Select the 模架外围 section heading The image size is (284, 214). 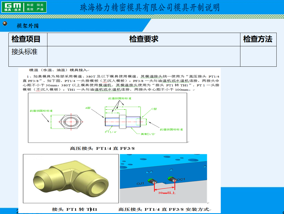(x=28, y=26)
